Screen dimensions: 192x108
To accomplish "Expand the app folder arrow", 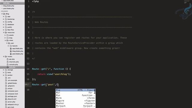I will (x=4, y=16).
